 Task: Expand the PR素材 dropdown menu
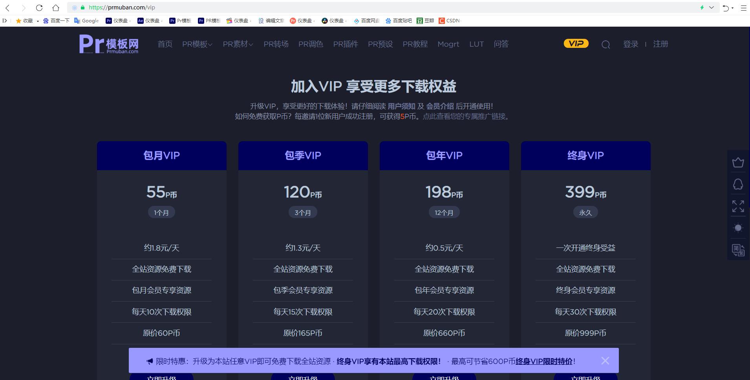[x=238, y=44]
